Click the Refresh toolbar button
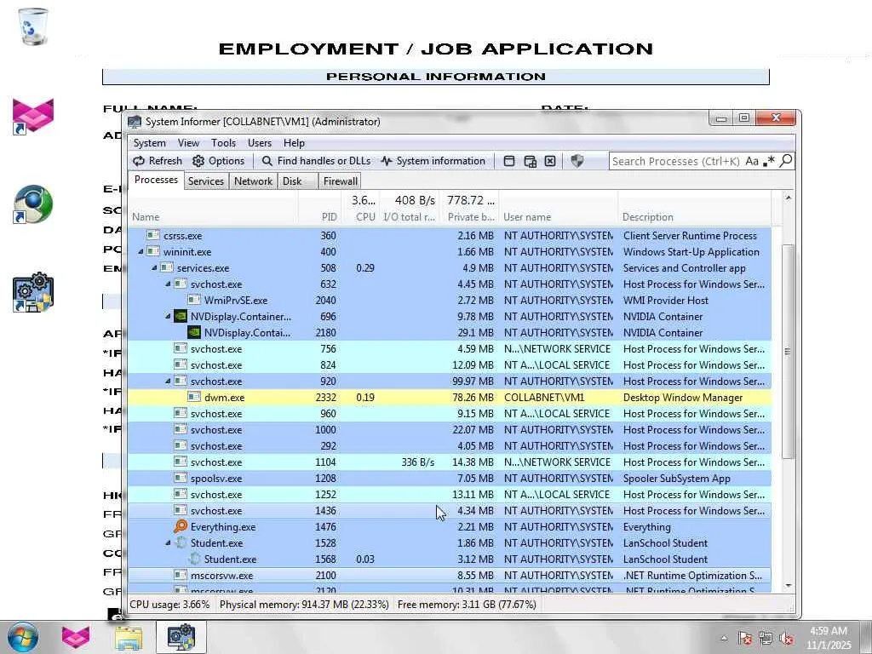 coord(158,161)
